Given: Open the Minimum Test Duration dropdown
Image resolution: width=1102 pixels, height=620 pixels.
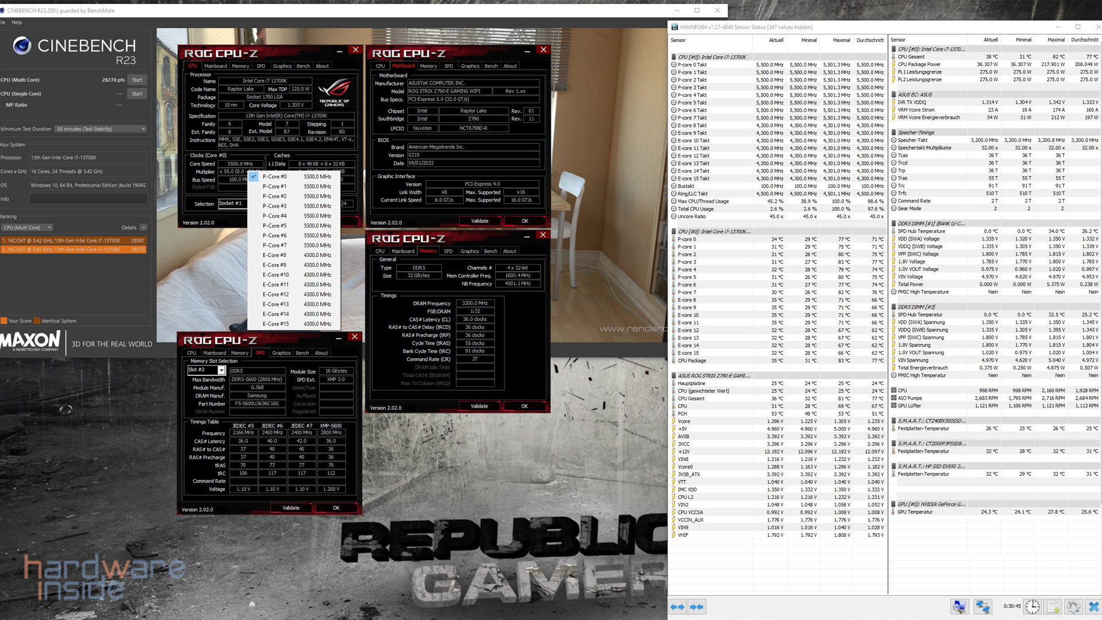Looking at the screenshot, I should click(x=100, y=129).
